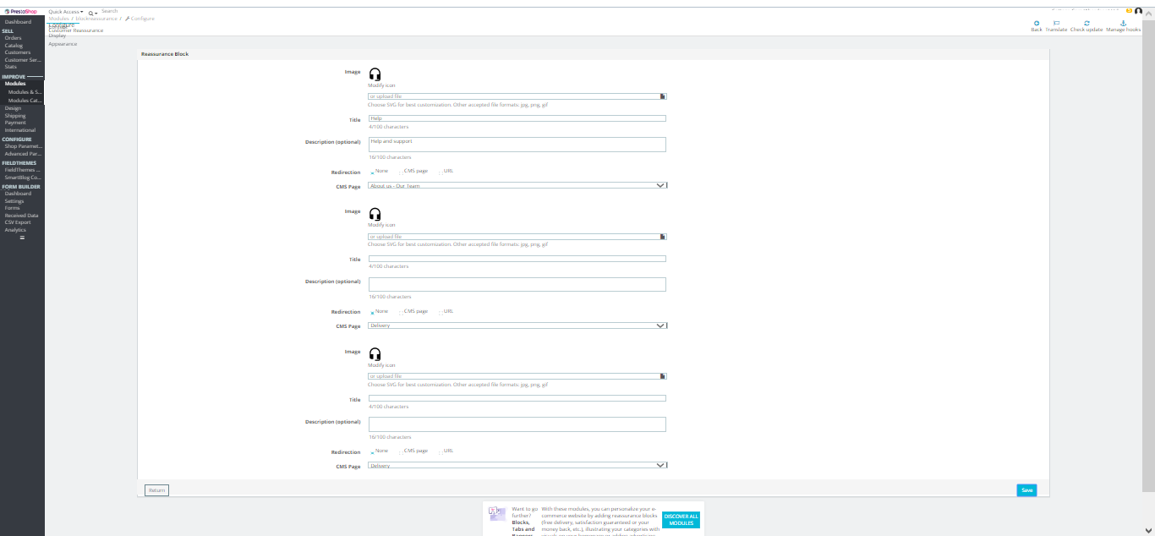Open Catalog in the sidebar
The width and height of the screenshot is (1155, 536).
(x=14, y=45)
